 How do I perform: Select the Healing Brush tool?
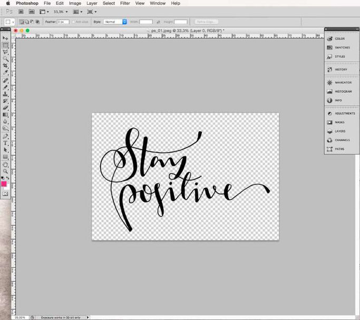coord(5,80)
